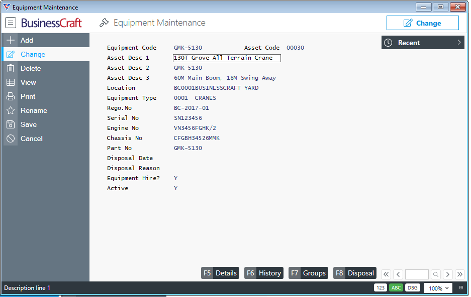Toggle the DBG debug indicator
This screenshot has width=471, height=297.
[412, 288]
